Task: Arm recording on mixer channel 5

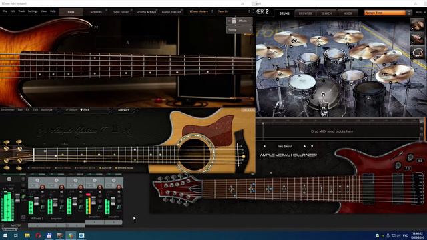Action: (x=119, y=187)
